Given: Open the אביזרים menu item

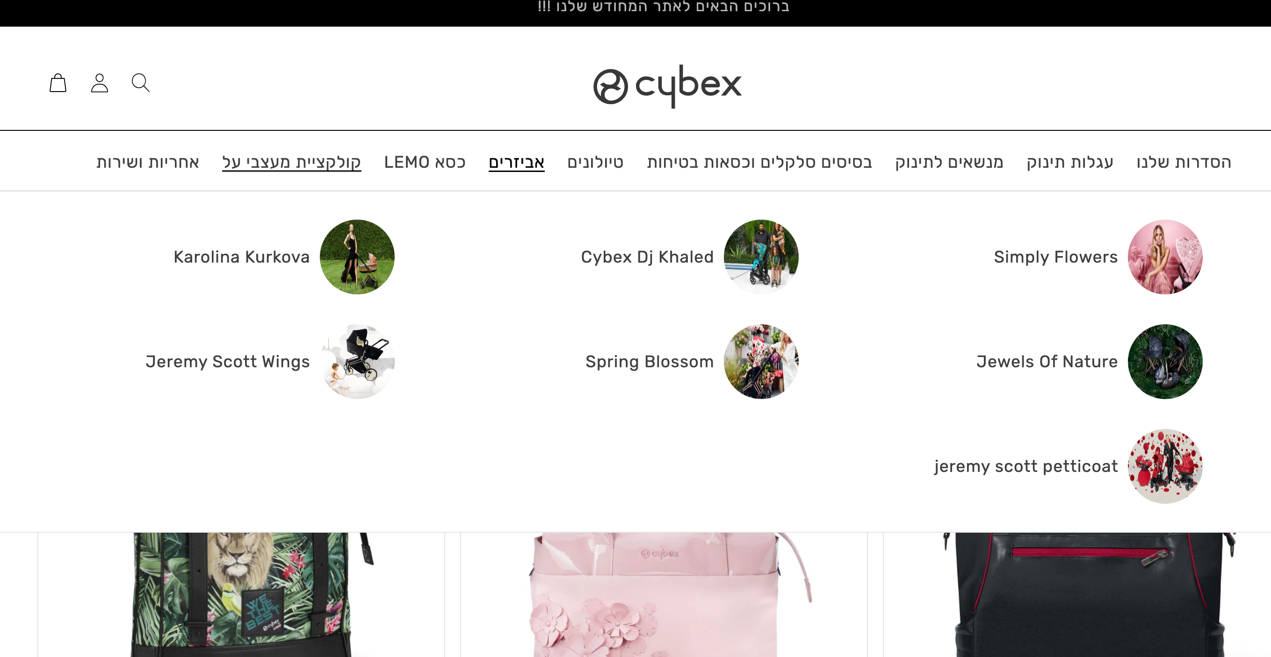Looking at the screenshot, I should pyautogui.click(x=517, y=162).
